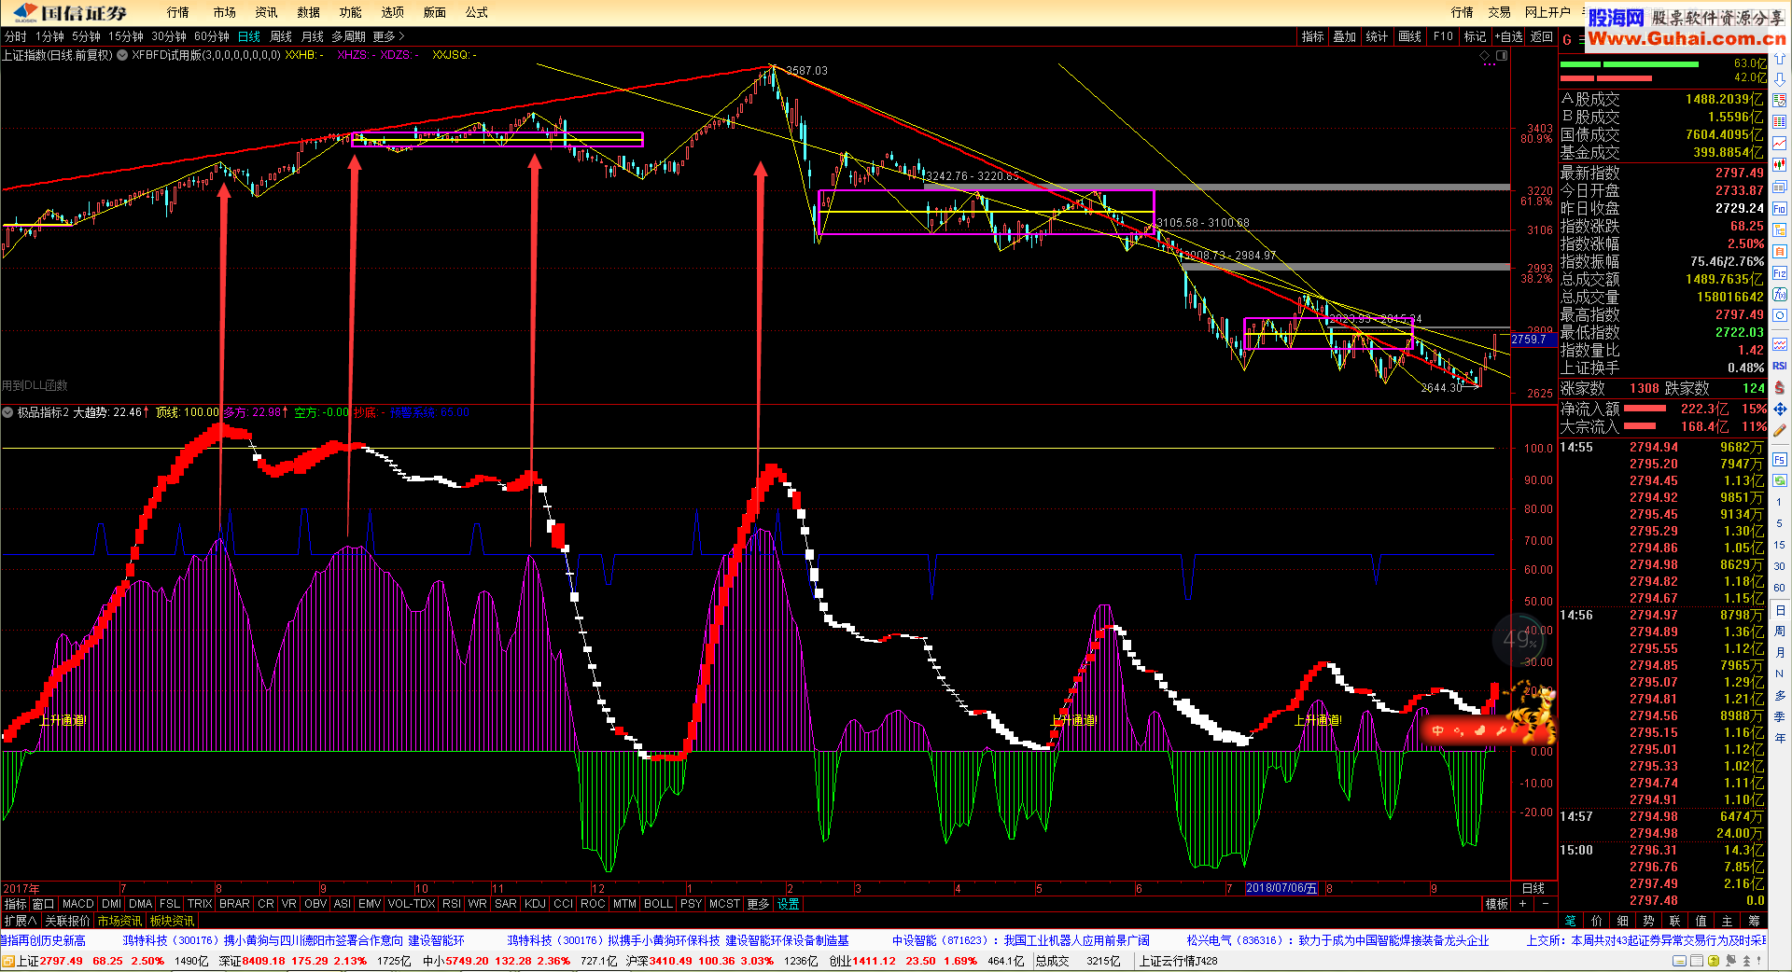The width and height of the screenshot is (1792, 972).
Task: Click the F10 company info sidebar icon
Action: (1780, 209)
